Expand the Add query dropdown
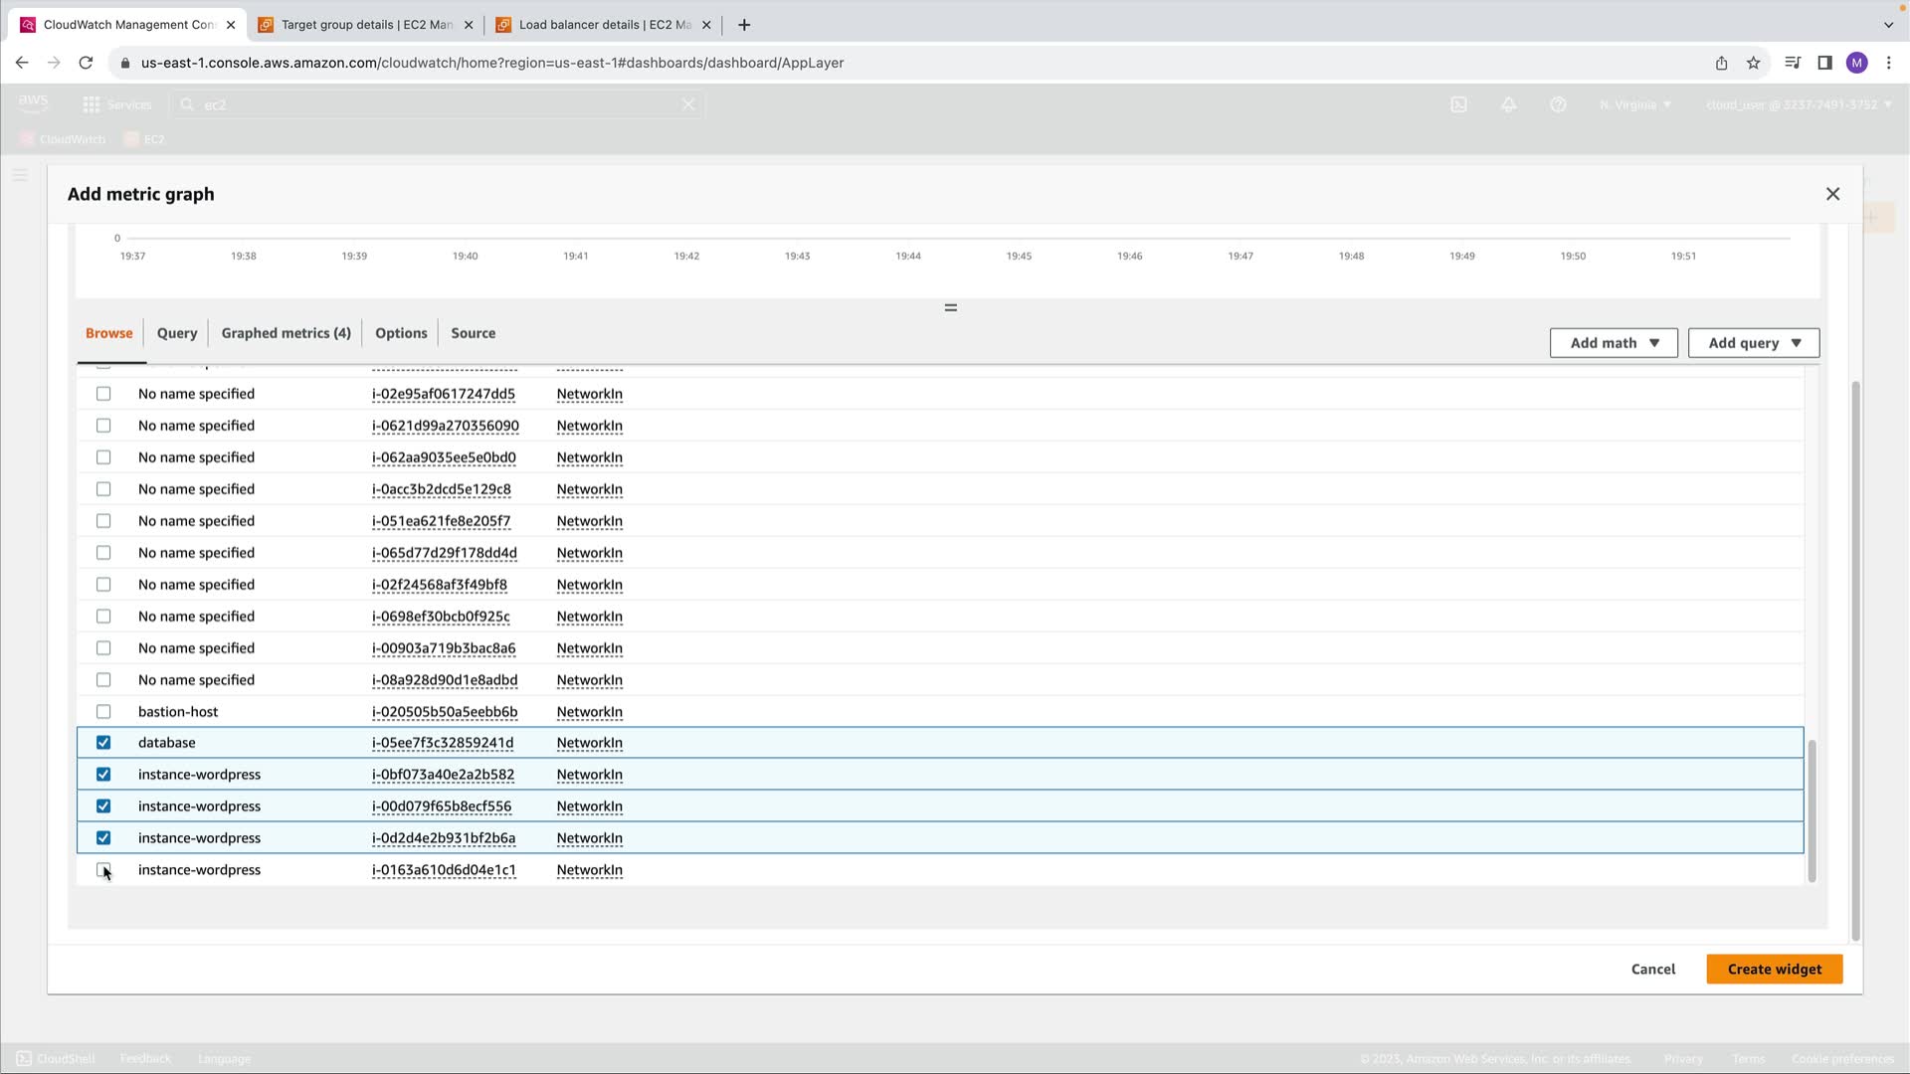 1753,343
